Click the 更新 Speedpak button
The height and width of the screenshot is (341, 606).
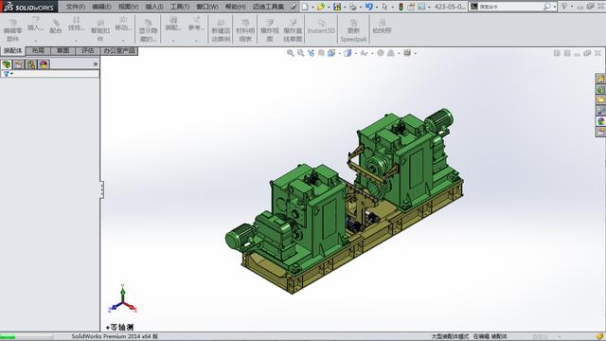coord(353,29)
